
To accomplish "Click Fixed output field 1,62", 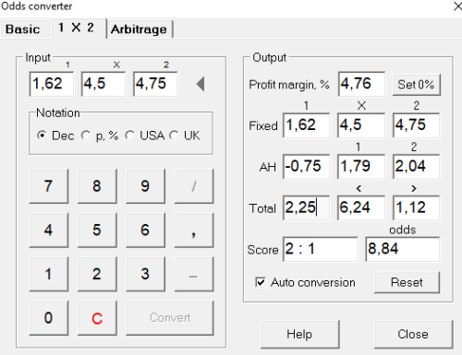I will pos(306,125).
